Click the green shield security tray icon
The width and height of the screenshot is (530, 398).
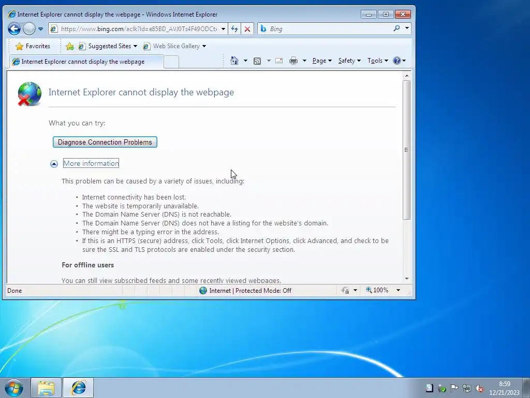441,388
